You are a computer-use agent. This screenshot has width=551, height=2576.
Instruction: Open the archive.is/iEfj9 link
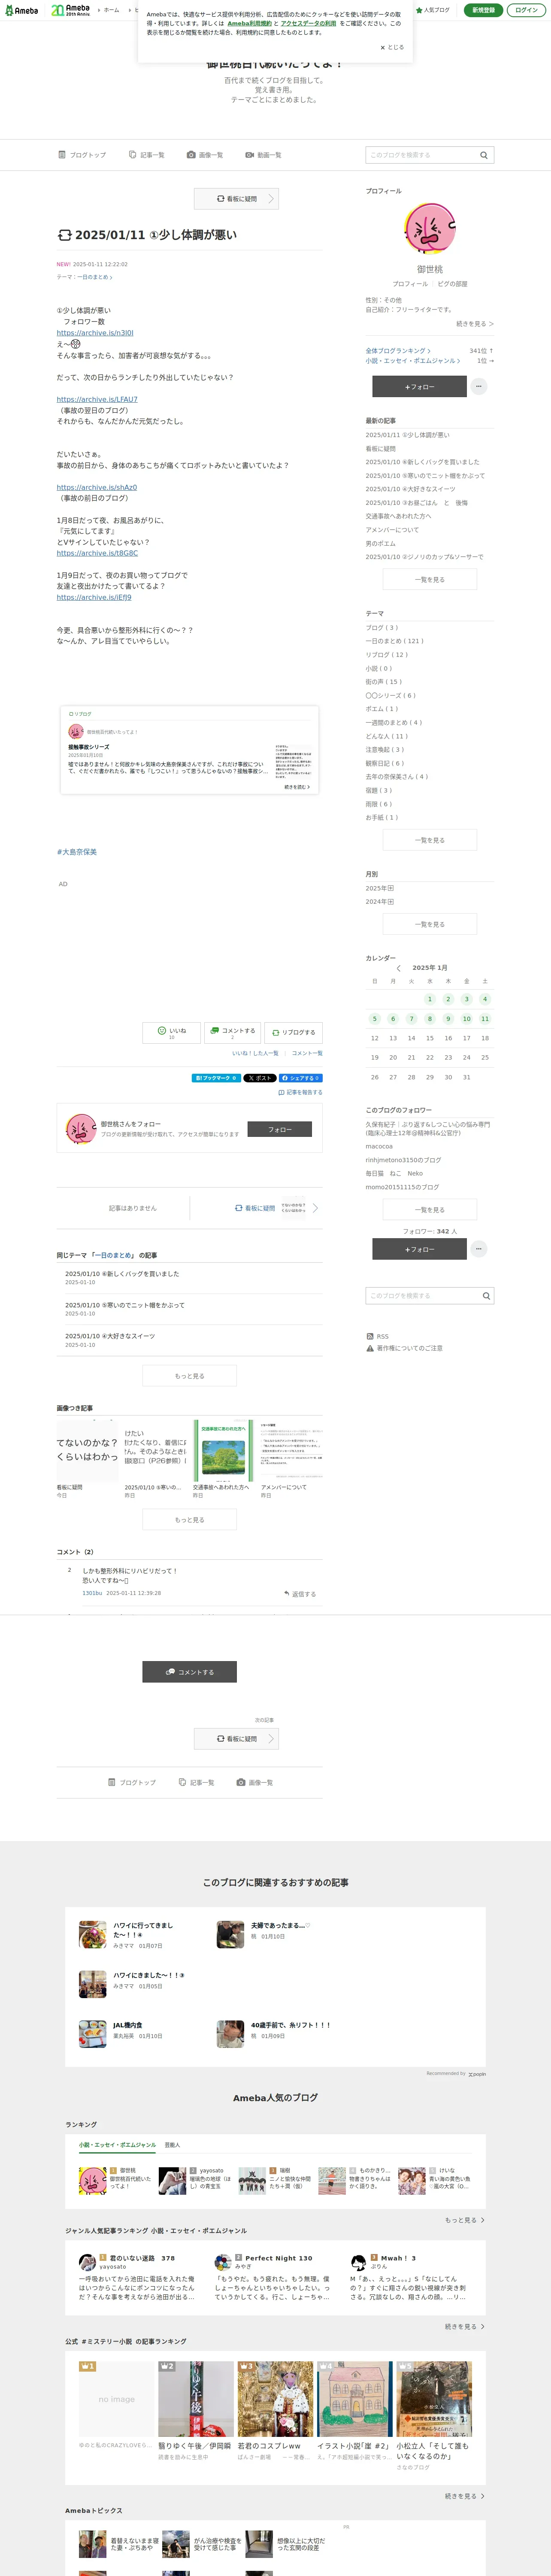point(94,597)
